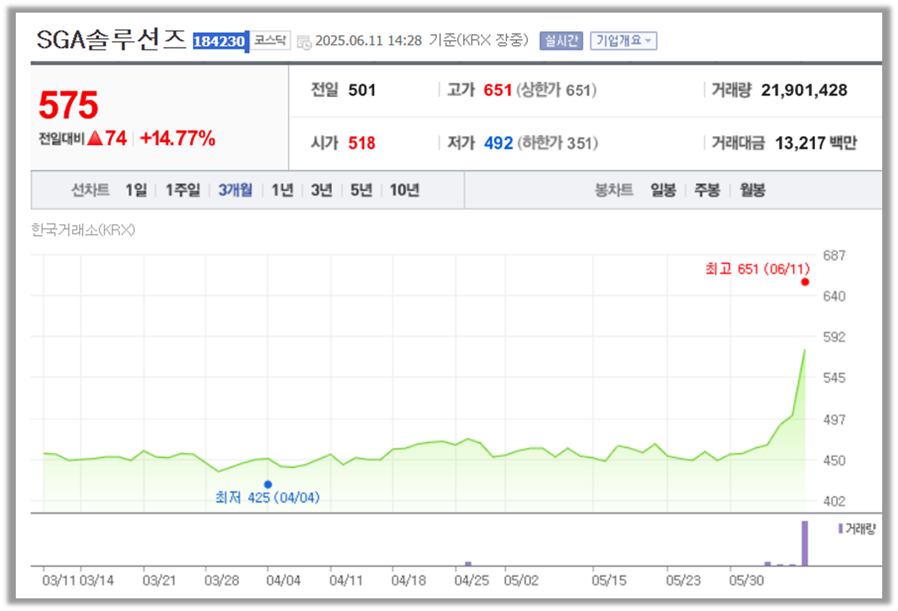Click the 402 price axis label

(834, 501)
